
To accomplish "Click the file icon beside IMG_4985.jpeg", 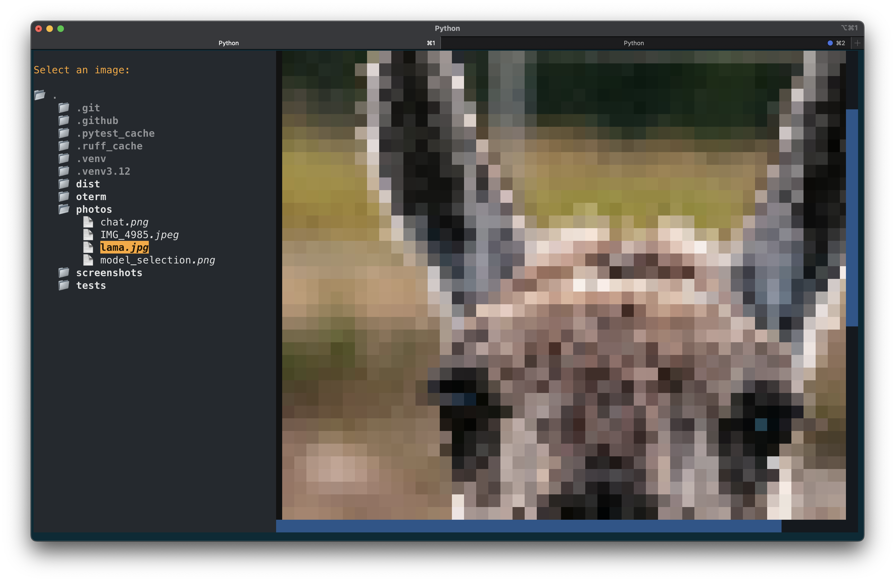I will pos(88,235).
